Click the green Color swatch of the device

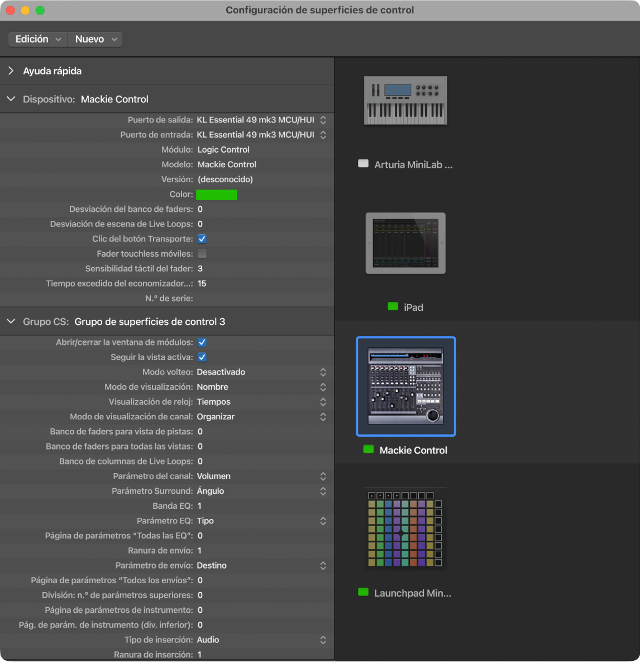(217, 195)
